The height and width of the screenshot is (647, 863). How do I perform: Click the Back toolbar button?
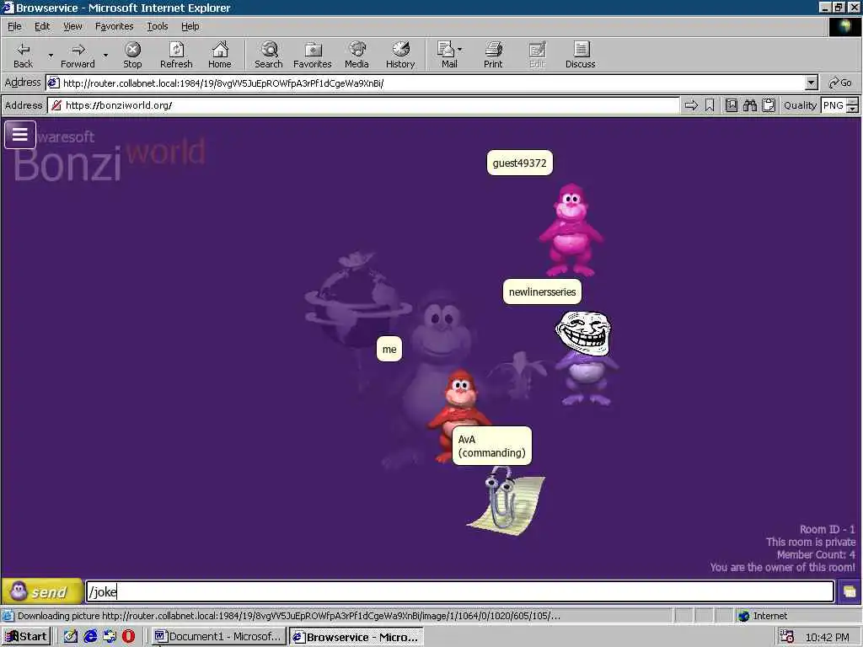(23, 55)
